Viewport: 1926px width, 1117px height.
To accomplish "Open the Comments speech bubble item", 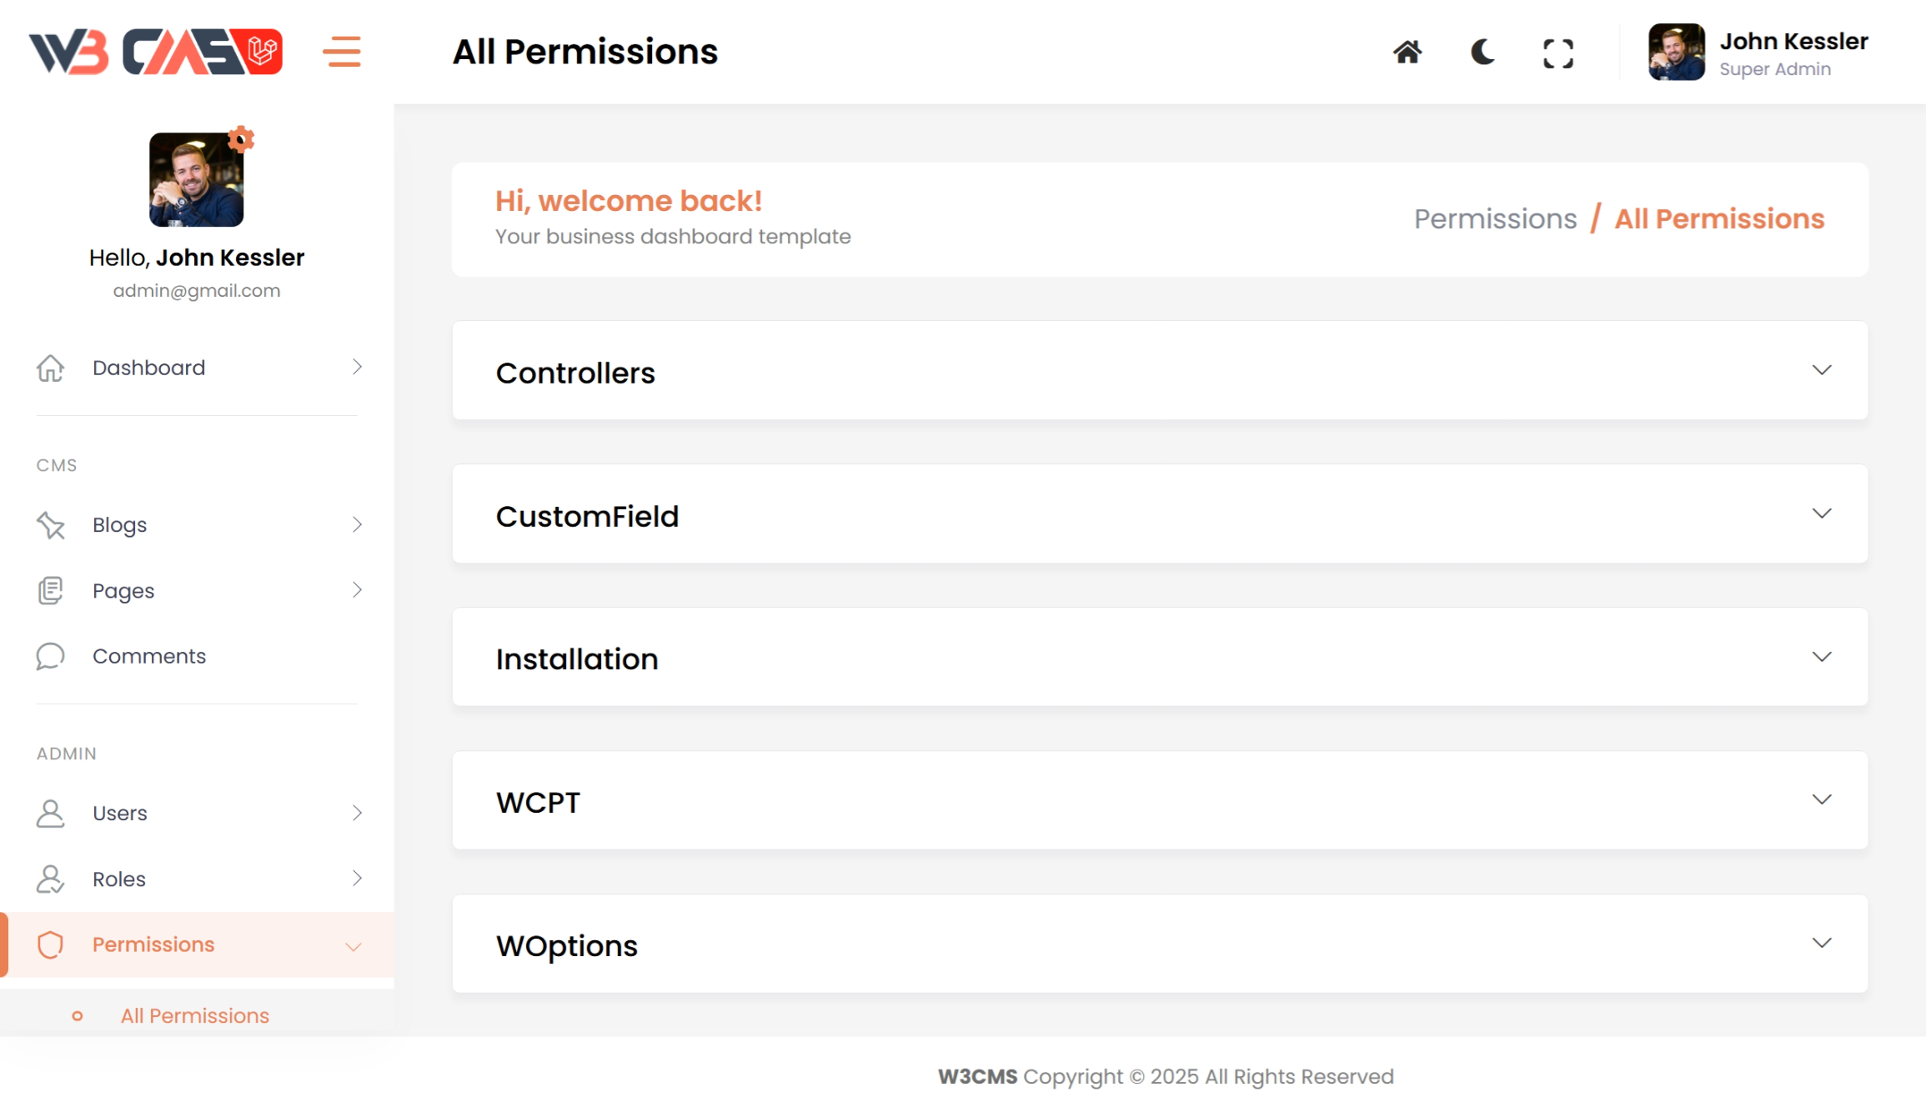I will [50, 656].
